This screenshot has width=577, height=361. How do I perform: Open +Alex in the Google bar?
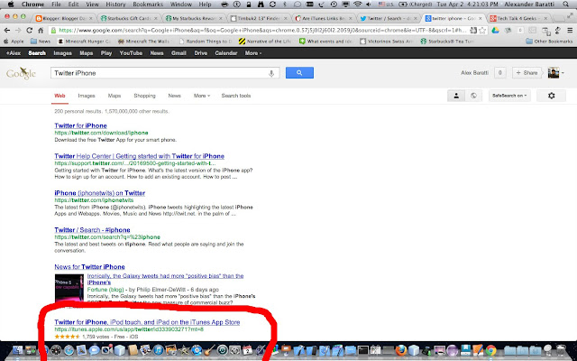14,53
